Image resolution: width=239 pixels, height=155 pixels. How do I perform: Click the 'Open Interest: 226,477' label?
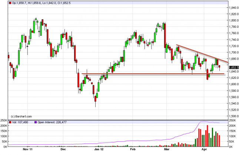click(x=52, y=122)
